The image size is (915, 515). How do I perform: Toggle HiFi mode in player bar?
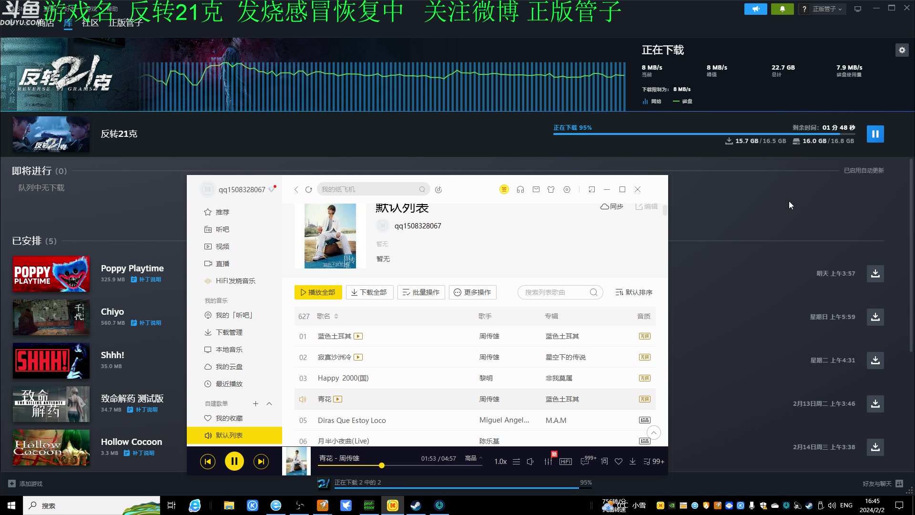click(x=566, y=462)
